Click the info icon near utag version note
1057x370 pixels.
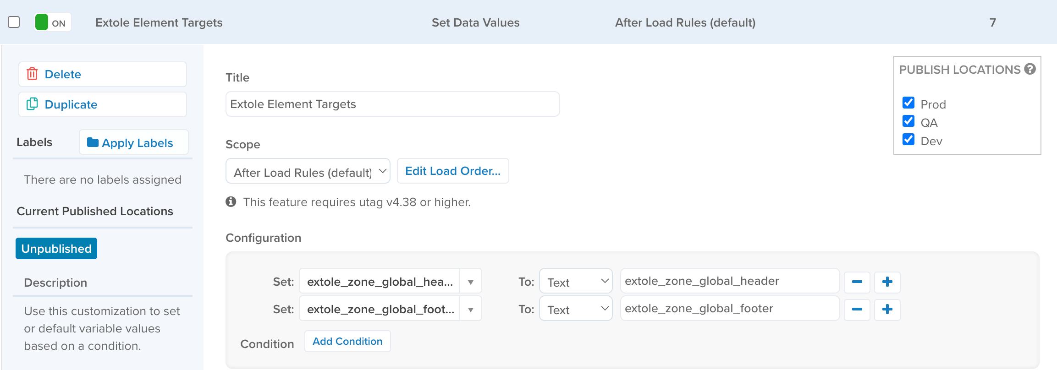(231, 201)
